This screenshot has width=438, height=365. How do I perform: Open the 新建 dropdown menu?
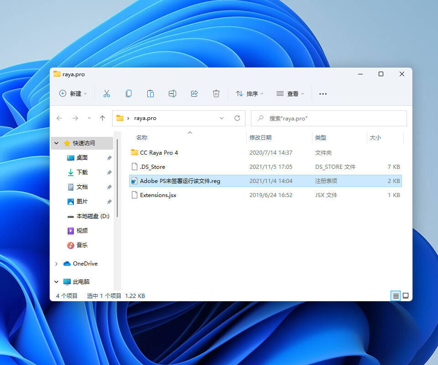(x=73, y=94)
